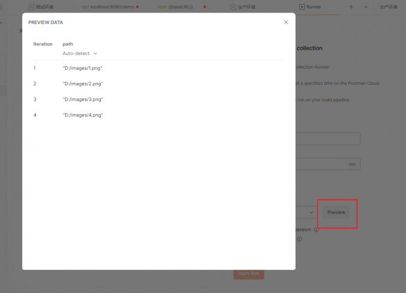Switch to the Runner tab

310,7
